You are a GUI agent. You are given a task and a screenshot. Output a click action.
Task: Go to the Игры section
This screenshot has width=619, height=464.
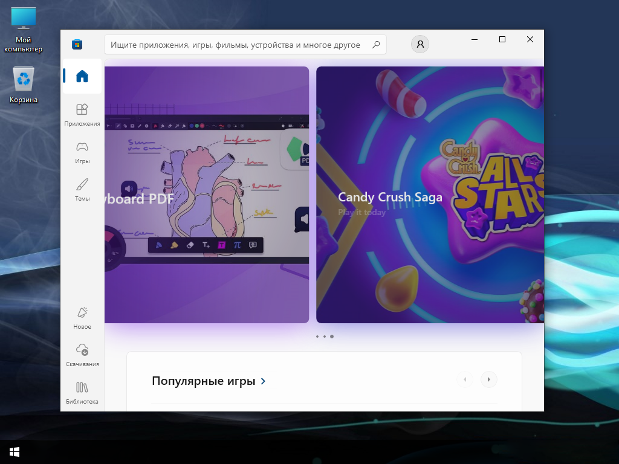pyautogui.click(x=82, y=153)
